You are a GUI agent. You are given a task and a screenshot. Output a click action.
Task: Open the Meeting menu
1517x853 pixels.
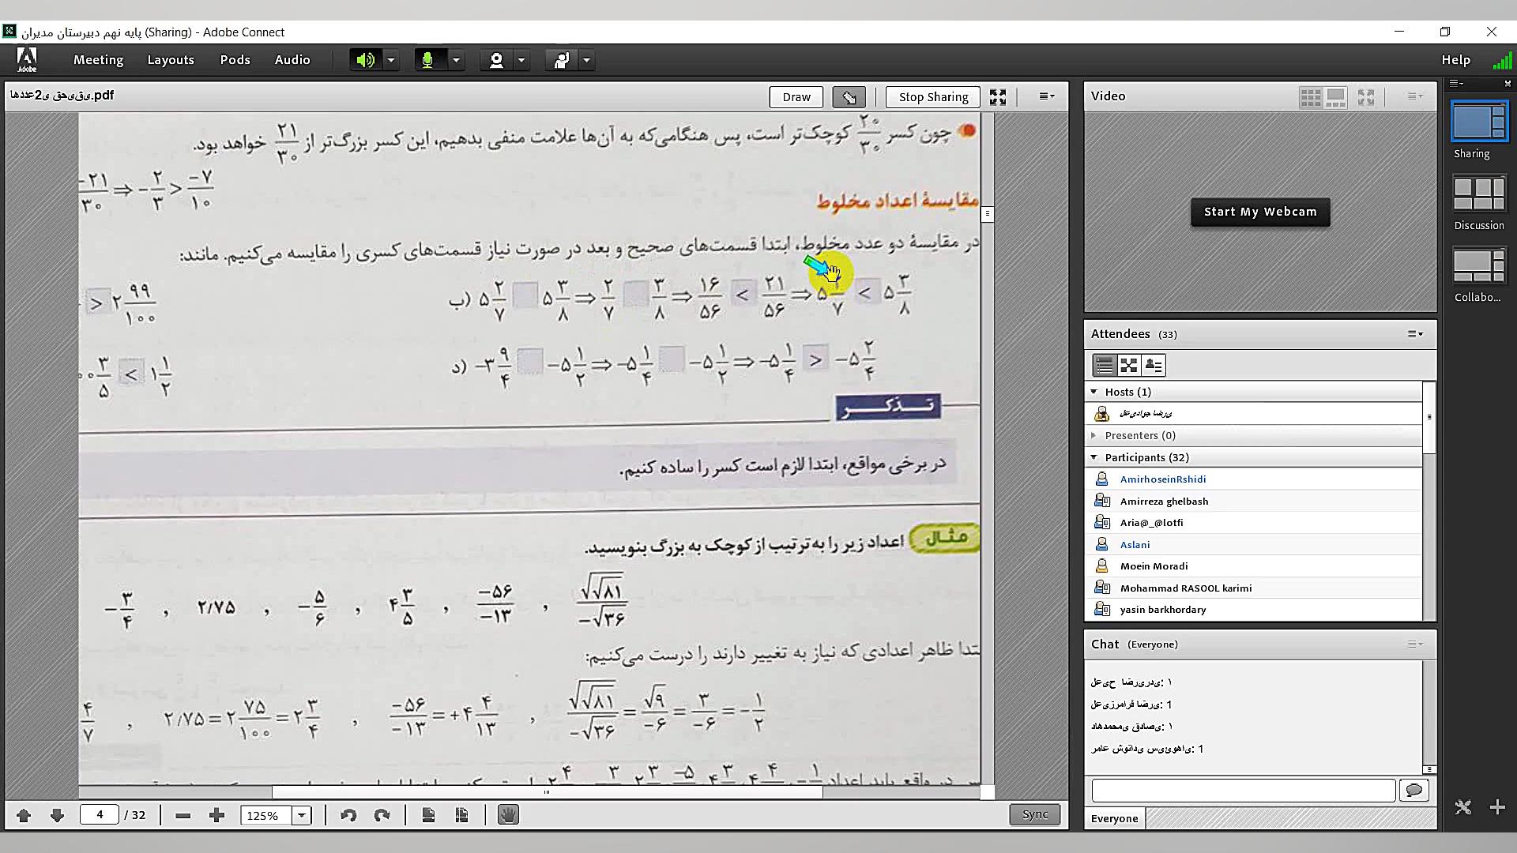click(x=98, y=59)
